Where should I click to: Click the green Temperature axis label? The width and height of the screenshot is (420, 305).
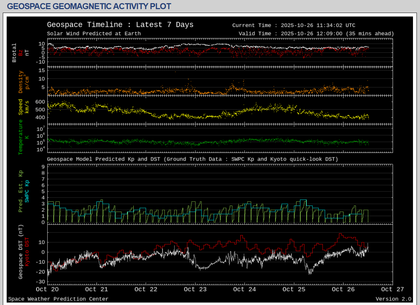coord(21,137)
